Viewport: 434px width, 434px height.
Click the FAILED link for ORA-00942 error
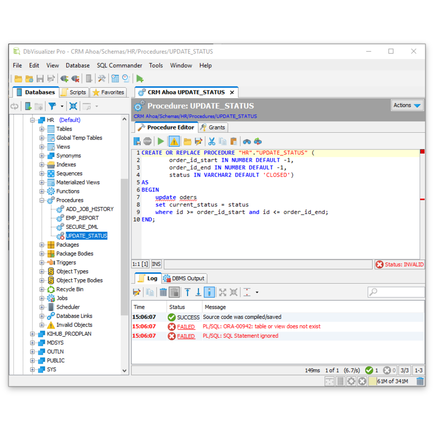tap(186, 327)
